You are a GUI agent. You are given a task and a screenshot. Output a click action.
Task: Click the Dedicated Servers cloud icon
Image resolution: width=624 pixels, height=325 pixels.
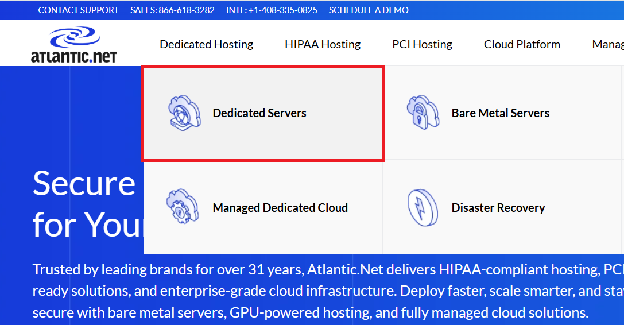pyautogui.click(x=184, y=113)
